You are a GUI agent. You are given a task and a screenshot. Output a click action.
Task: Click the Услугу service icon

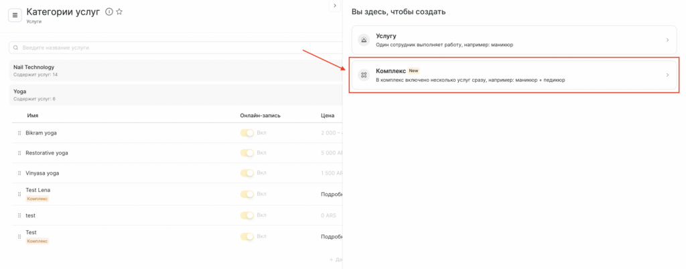(364, 40)
